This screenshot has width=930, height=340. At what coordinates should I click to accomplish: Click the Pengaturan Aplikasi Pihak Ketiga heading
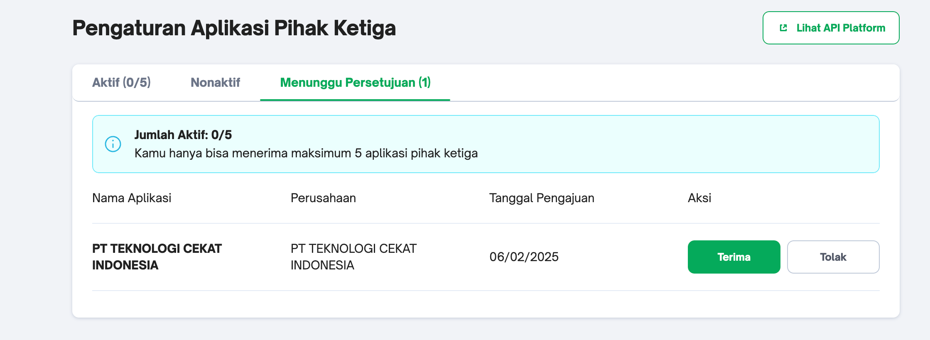(x=234, y=28)
